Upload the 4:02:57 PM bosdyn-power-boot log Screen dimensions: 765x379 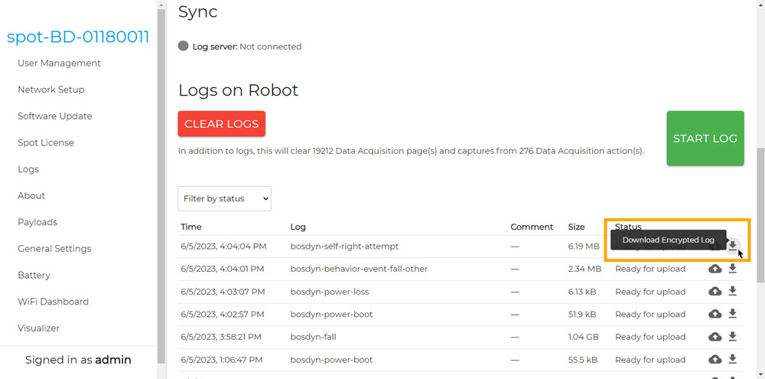pos(715,314)
